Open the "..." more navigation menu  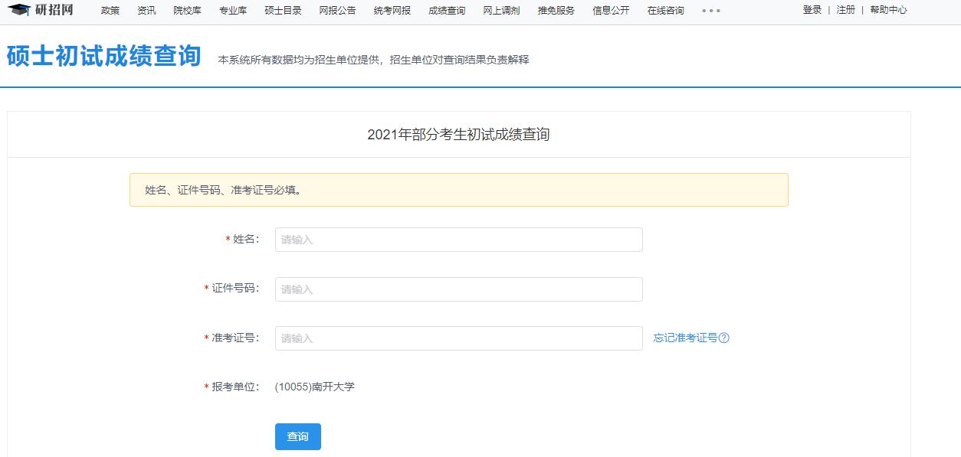click(x=710, y=11)
